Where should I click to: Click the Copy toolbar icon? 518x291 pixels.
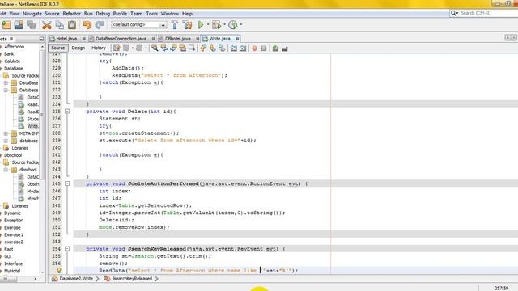59,25
